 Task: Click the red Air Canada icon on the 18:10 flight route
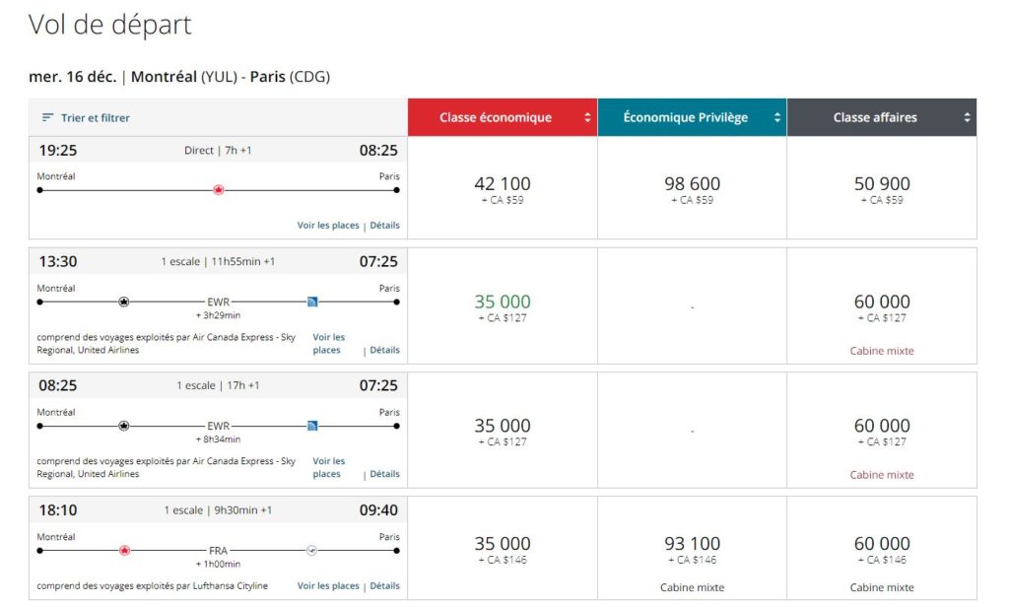coord(123,551)
